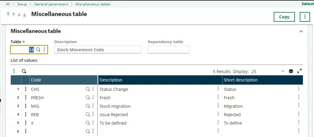The width and height of the screenshot is (314, 137).
Task: Go to the first record arrow icon
Action: pyautogui.click(x=8, y=14)
